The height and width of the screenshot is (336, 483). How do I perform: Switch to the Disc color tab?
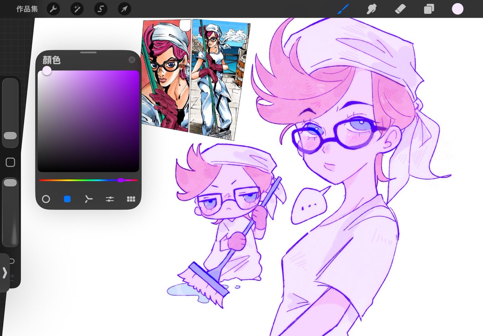click(x=46, y=199)
